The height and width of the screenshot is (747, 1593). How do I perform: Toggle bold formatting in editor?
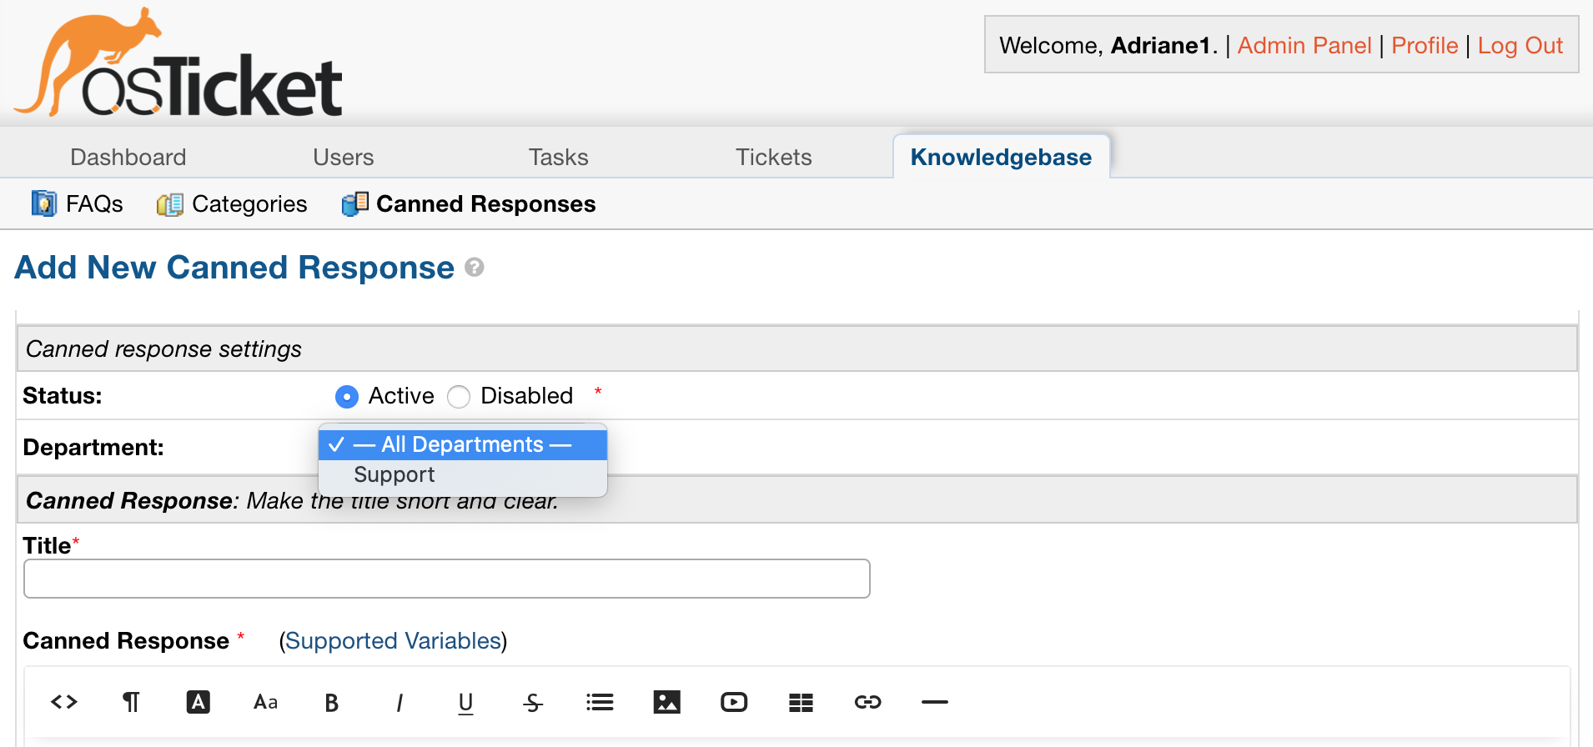[331, 703]
